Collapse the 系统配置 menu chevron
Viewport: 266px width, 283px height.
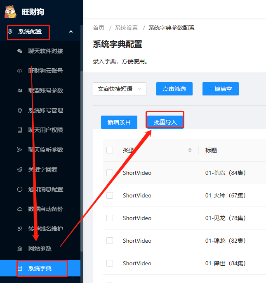[x=71, y=32]
